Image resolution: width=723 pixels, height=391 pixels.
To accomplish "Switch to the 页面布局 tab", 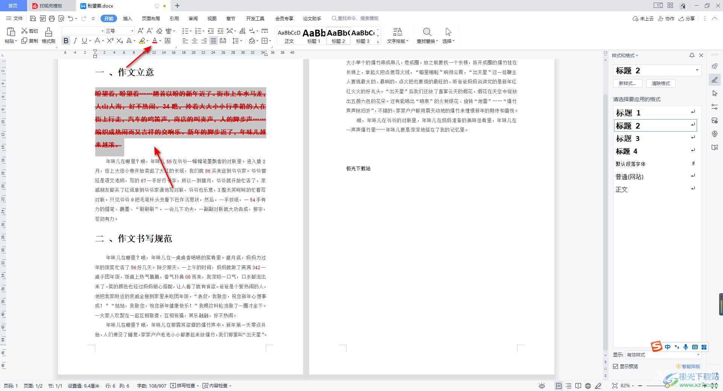I will pyautogui.click(x=151, y=18).
